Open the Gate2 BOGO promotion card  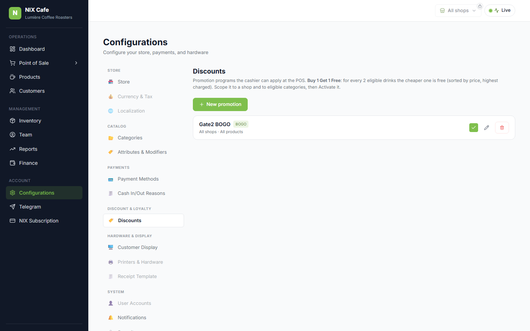[354, 128]
